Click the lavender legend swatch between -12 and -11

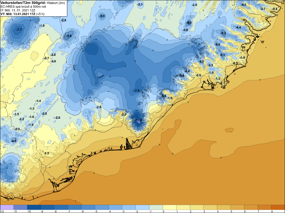pos(7,207)
